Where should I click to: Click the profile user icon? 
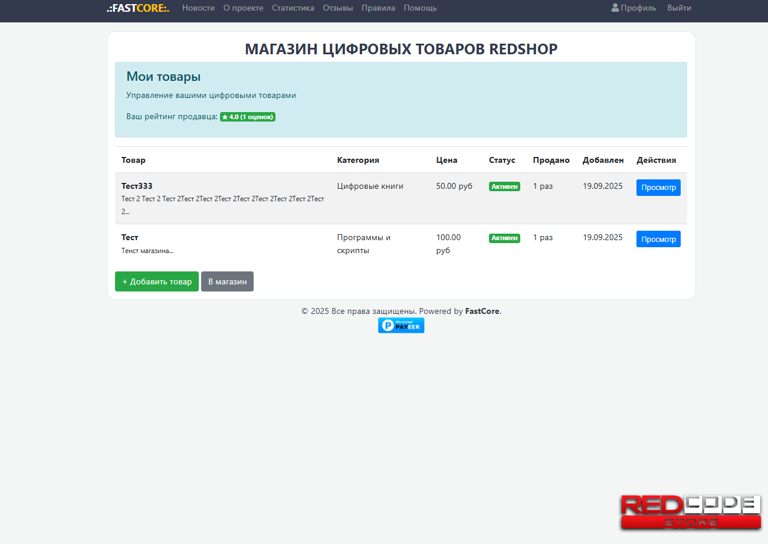(x=615, y=8)
